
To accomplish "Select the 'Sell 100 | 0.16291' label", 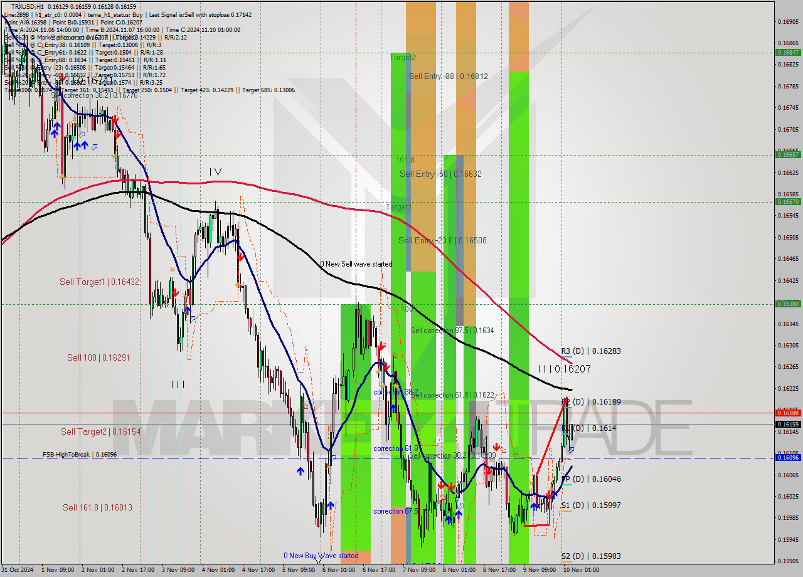I will click(x=98, y=357).
